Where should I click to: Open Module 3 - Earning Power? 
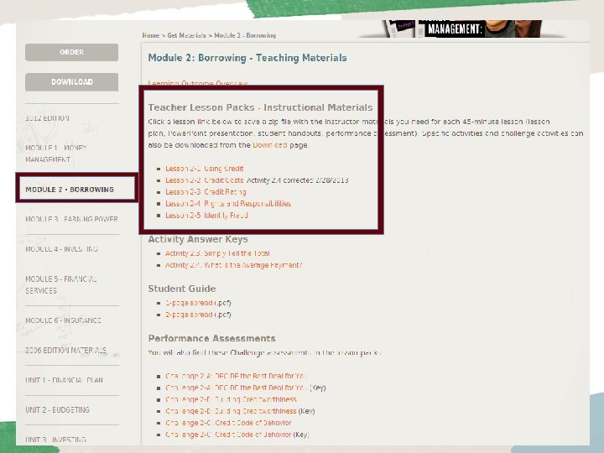click(x=71, y=219)
